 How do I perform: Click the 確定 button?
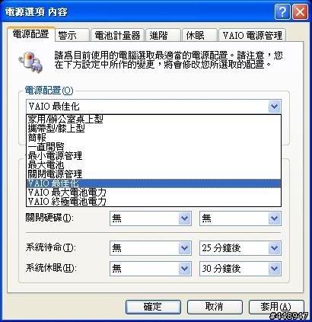(x=153, y=307)
